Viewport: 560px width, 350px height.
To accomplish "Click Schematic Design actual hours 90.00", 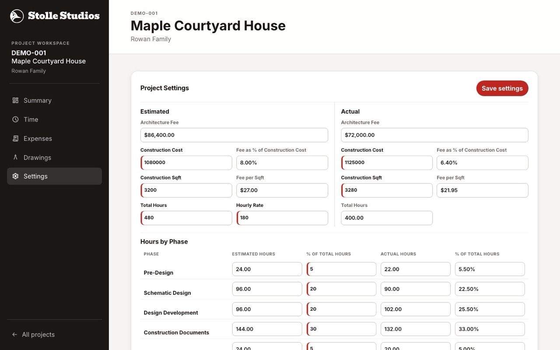I will (416, 289).
